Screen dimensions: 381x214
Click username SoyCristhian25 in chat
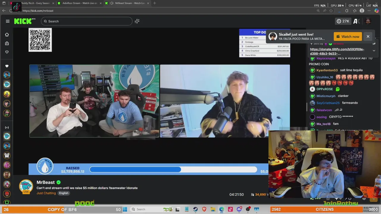tap(328, 103)
